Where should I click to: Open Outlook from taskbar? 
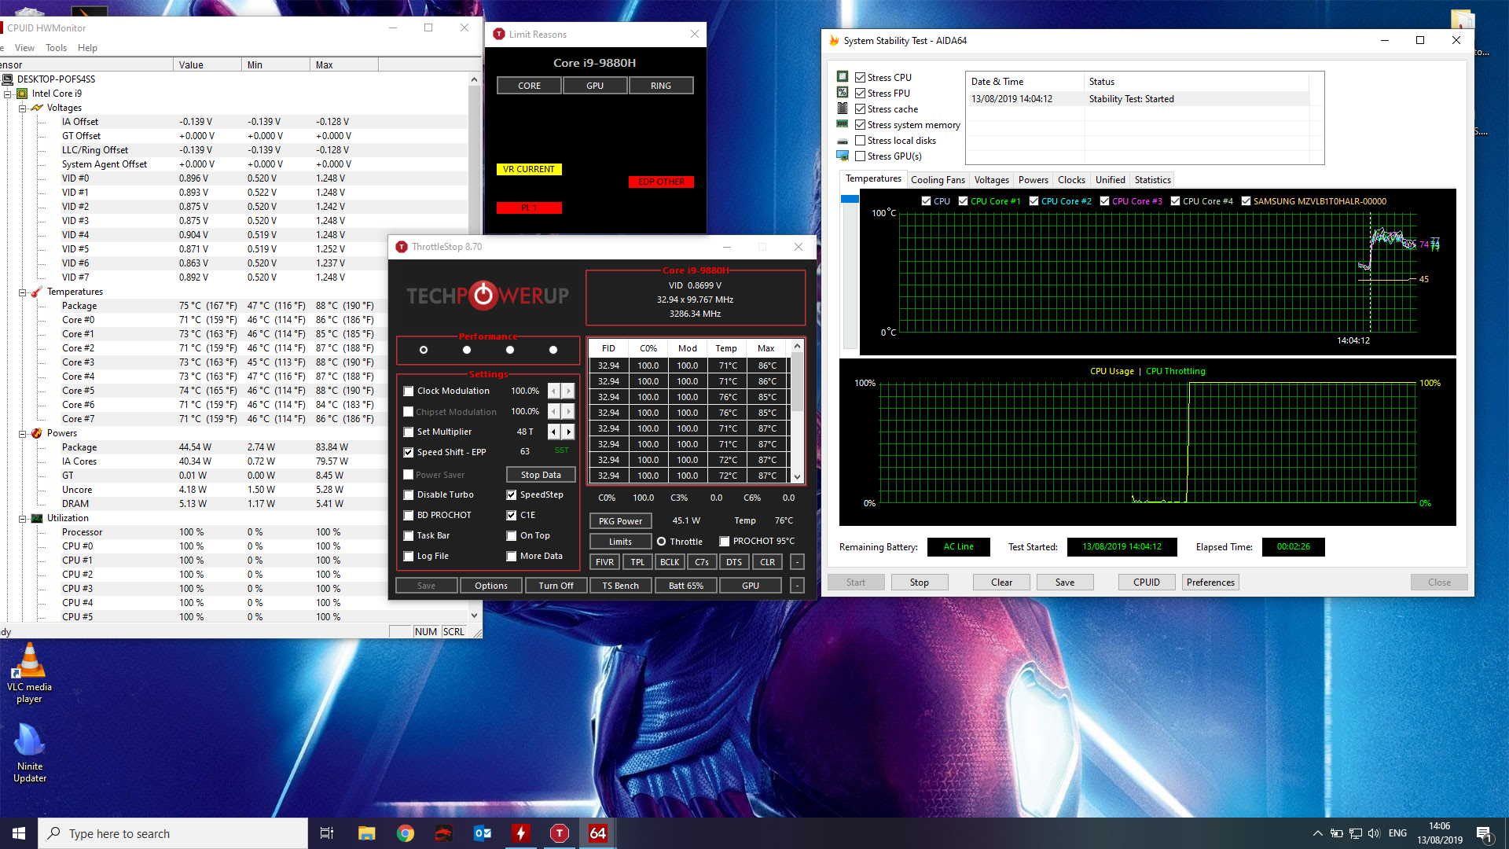pyautogui.click(x=483, y=833)
